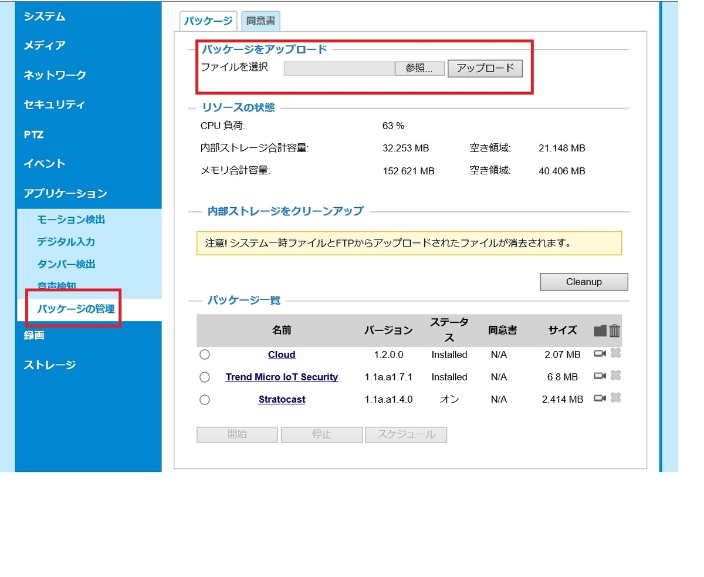Screen dimensions: 704x577
Task: Click the camera icon next to Stratocast
Action: coord(600,399)
